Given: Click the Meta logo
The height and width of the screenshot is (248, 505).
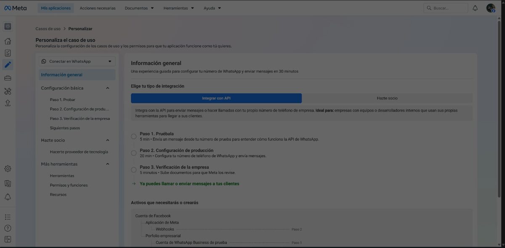Looking at the screenshot, I should (x=15, y=8).
